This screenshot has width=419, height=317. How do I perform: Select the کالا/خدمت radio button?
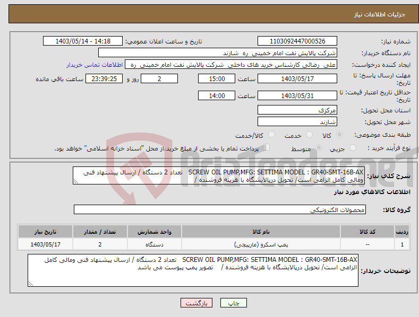coord(271,135)
